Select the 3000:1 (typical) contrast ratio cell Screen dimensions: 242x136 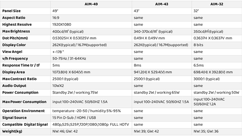click(x=207, y=79)
